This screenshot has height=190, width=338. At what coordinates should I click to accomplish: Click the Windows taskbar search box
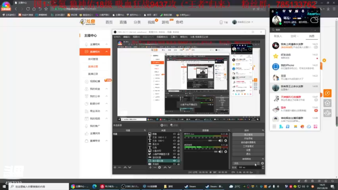tap(39, 187)
